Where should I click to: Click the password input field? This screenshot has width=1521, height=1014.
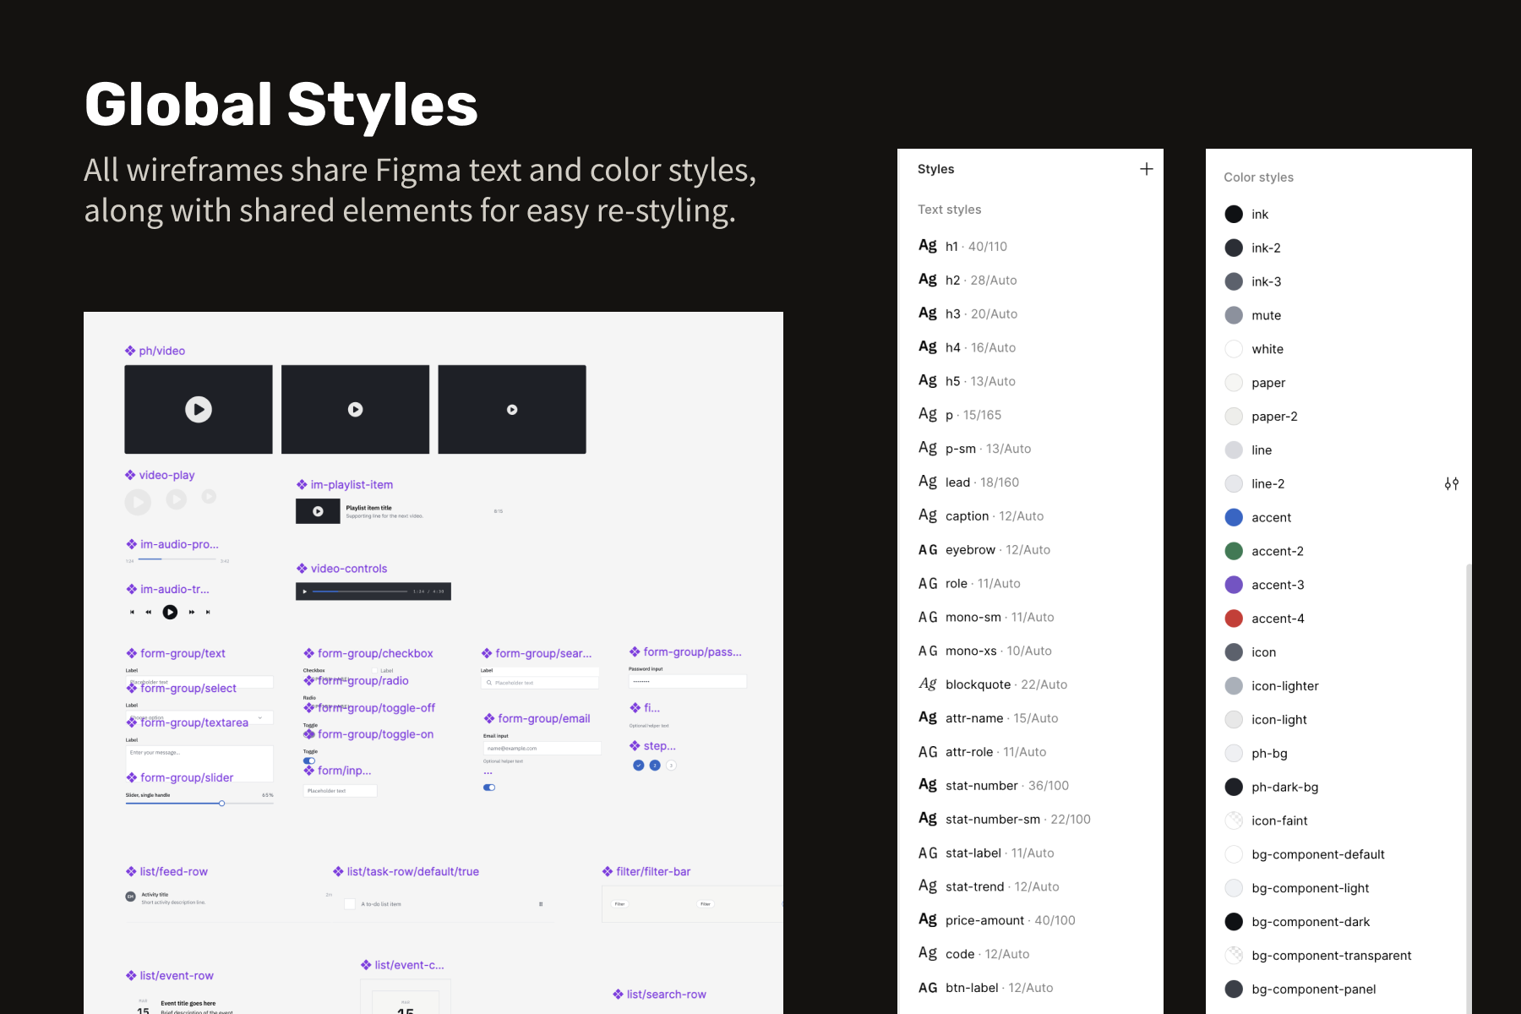coord(688,681)
